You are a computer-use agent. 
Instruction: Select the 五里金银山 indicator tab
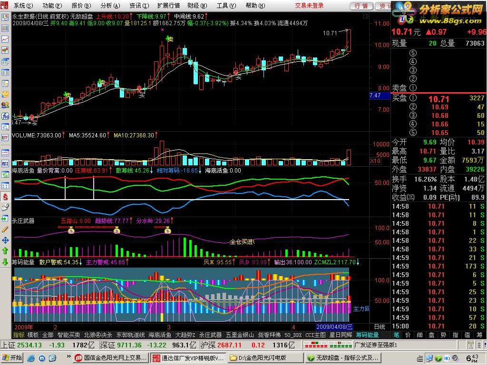pos(240,335)
